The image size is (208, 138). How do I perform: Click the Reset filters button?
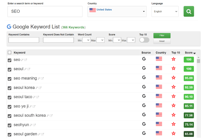point(162,41)
